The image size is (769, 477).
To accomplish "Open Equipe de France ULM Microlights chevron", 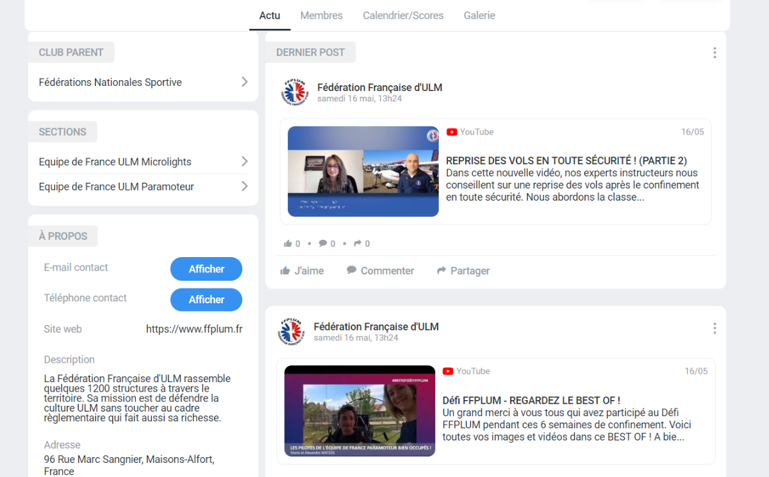I will (x=244, y=162).
